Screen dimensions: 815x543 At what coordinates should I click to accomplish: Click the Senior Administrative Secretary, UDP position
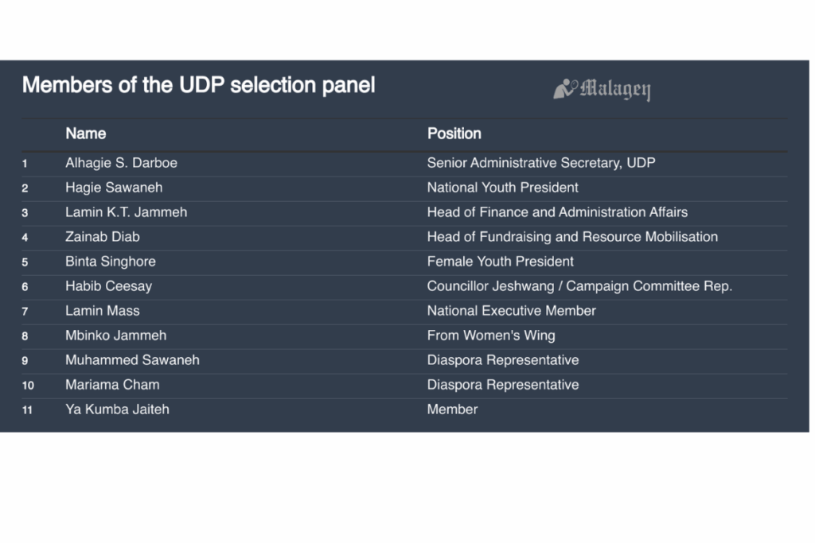(541, 163)
